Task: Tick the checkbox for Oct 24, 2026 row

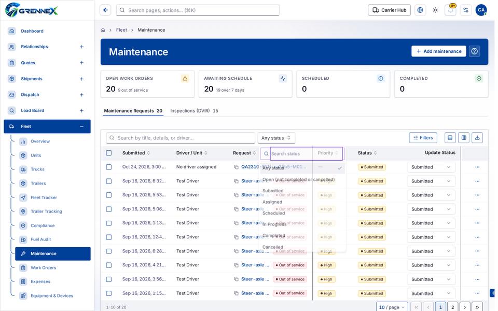Action: pyautogui.click(x=109, y=167)
